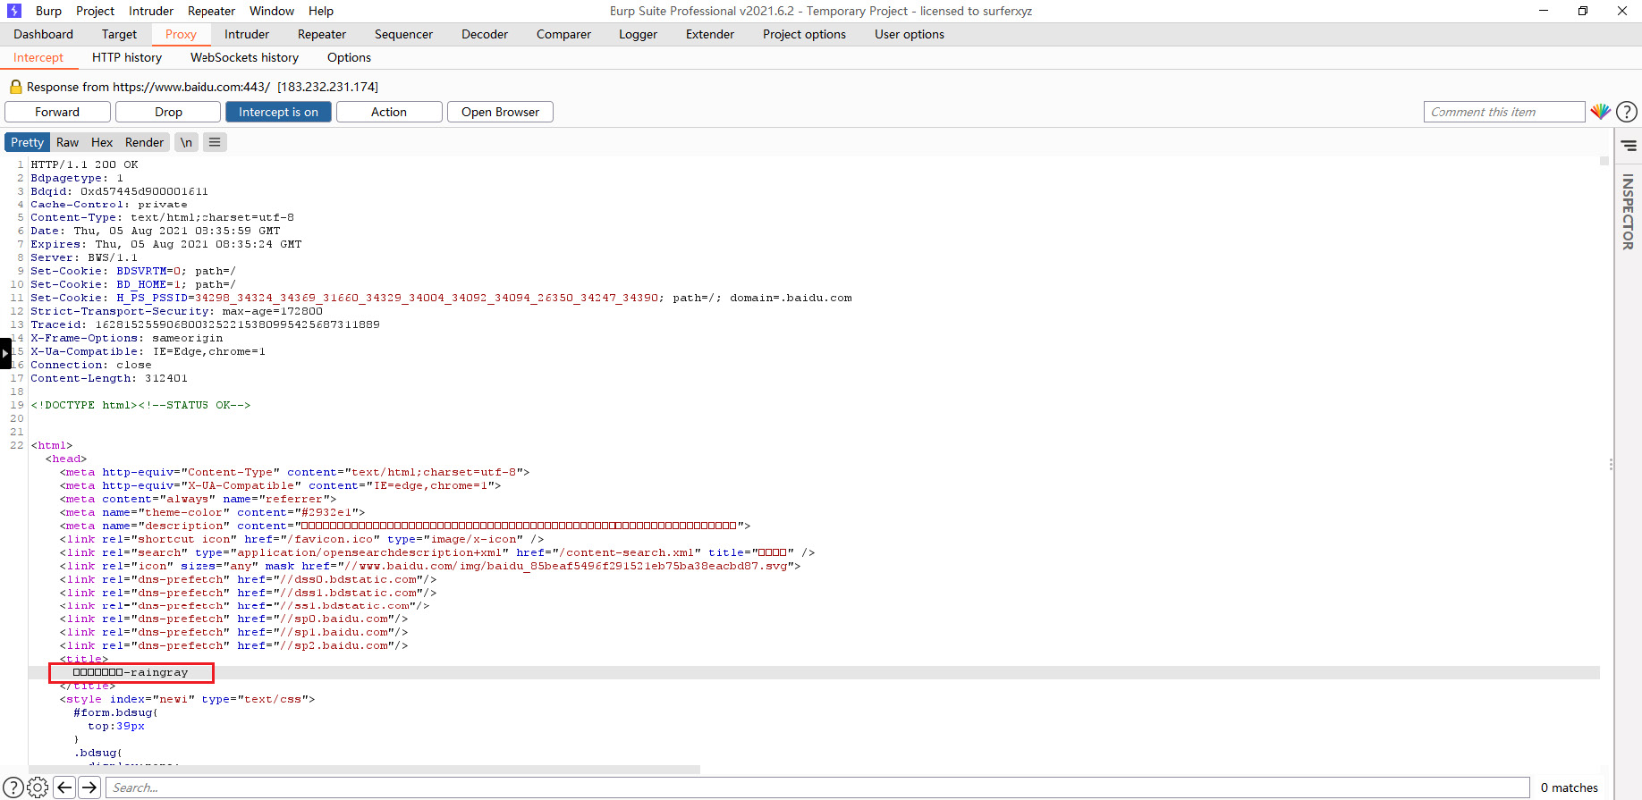
Task: Select the Intercept sub-tab
Action: click(x=38, y=57)
